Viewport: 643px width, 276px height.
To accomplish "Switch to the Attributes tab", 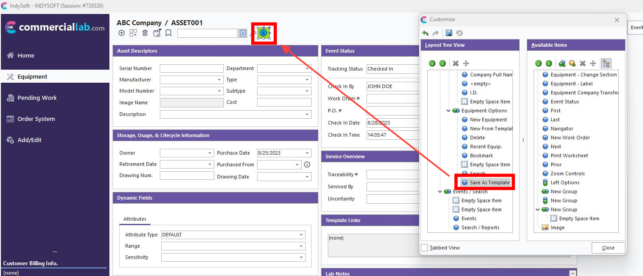I will (x=135, y=219).
